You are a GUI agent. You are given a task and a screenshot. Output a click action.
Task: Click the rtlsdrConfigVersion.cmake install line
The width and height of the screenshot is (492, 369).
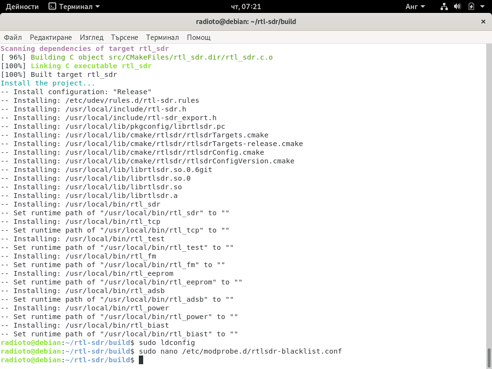pos(148,161)
